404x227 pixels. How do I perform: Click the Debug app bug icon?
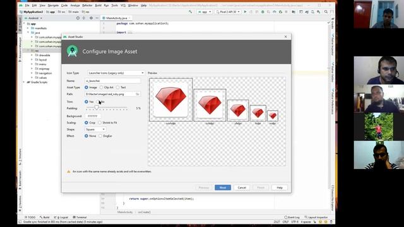tap(263, 12)
